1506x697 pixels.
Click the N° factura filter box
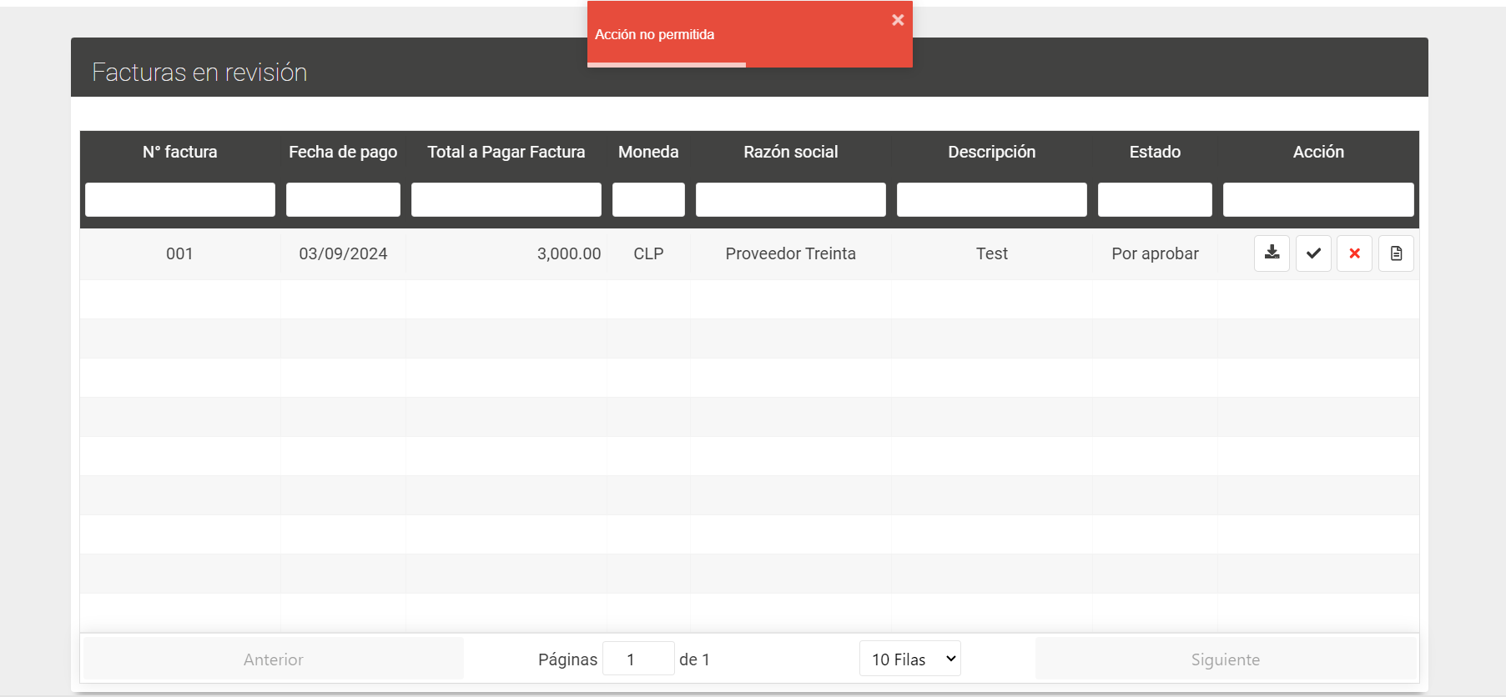pos(180,200)
